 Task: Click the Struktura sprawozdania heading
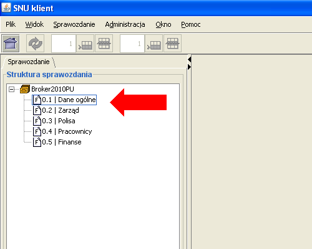click(49, 75)
